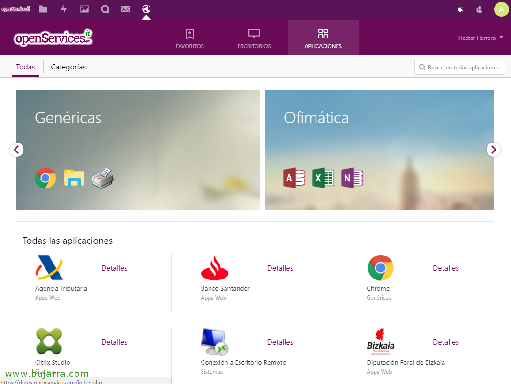Open the user avatar circle labeled A
Screen dimensions: 511x384
point(501,9)
